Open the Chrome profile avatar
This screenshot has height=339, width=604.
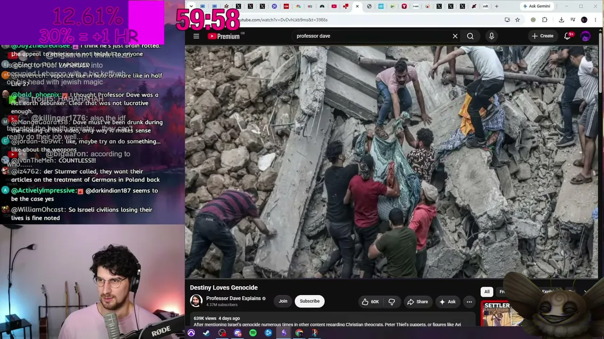coord(584,20)
